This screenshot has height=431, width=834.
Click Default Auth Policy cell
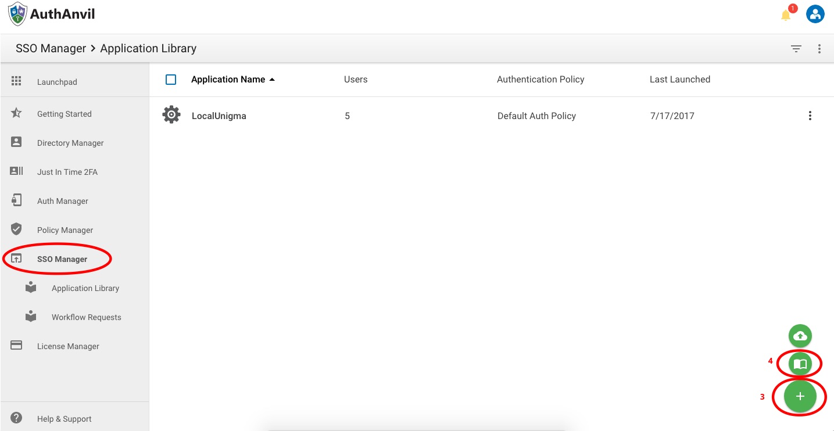536,116
